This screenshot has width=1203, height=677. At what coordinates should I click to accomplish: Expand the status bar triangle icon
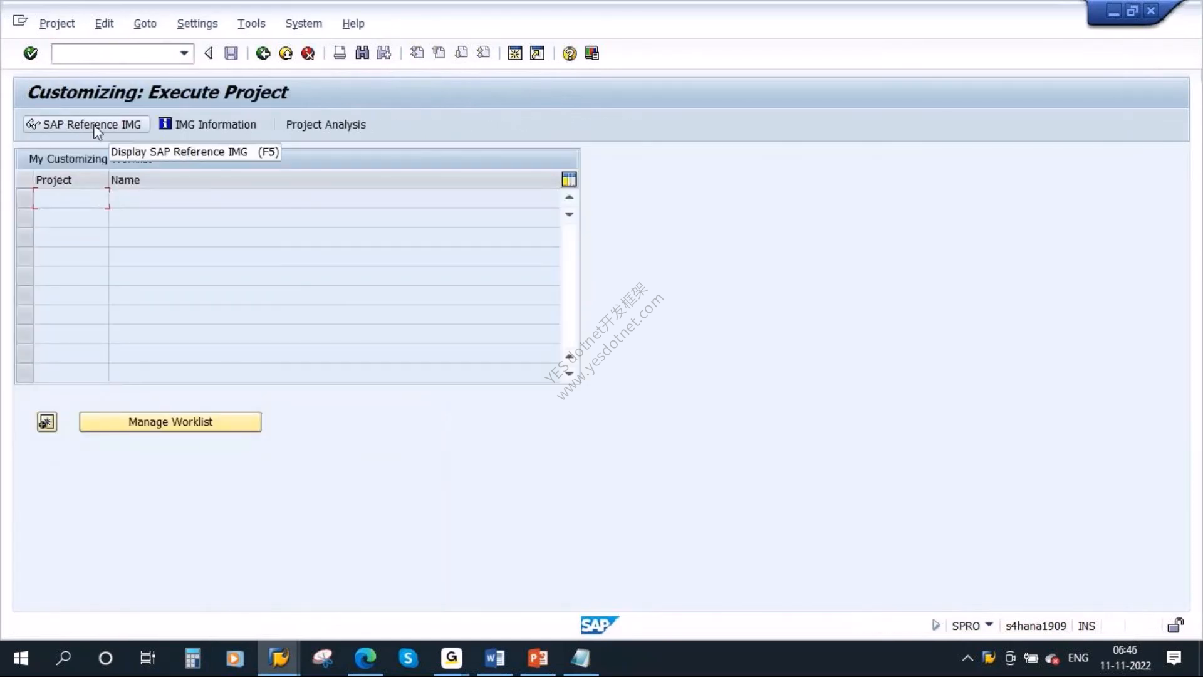coord(935,625)
